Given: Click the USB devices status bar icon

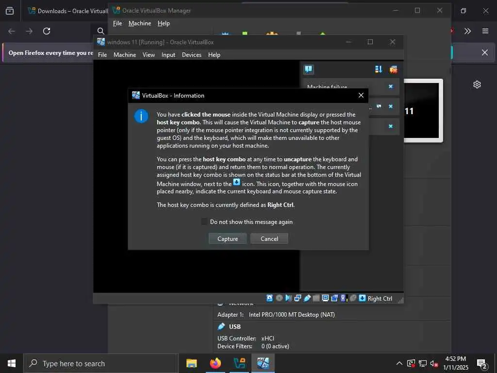Looking at the screenshot, I should point(307,298).
